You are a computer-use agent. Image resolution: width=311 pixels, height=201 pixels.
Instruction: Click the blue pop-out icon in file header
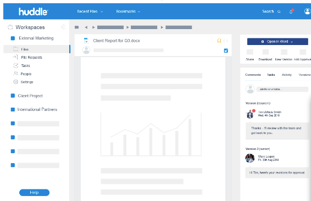pos(226,51)
